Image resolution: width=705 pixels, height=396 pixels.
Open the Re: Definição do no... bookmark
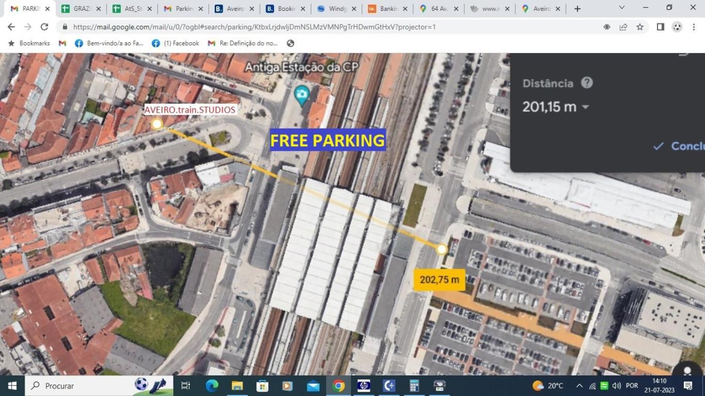point(243,43)
